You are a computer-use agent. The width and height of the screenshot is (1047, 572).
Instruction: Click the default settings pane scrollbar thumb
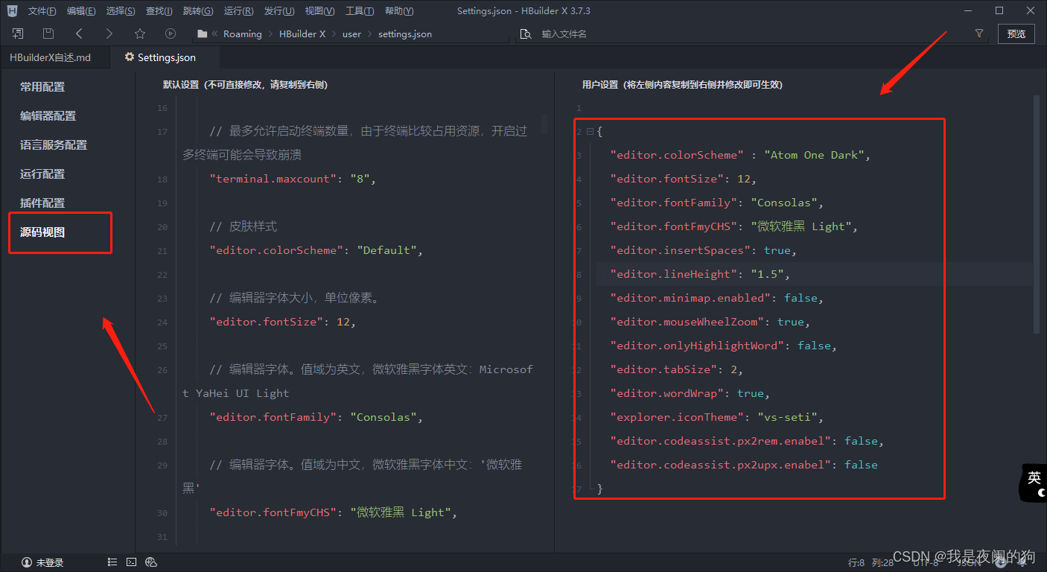pos(544,123)
